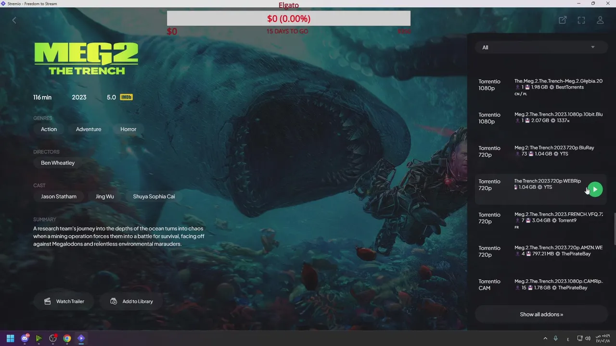The width and height of the screenshot is (616, 346).
Task: Open Discord from the taskbar
Action: (25, 338)
